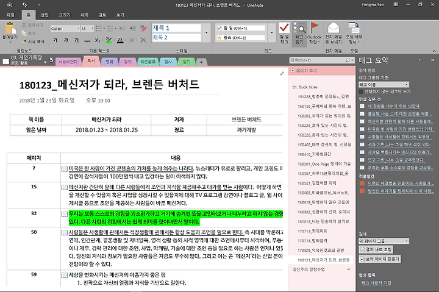Screen dimensions: 439x292
Task: Click the bullet list icon
Action: click(x=99, y=28)
